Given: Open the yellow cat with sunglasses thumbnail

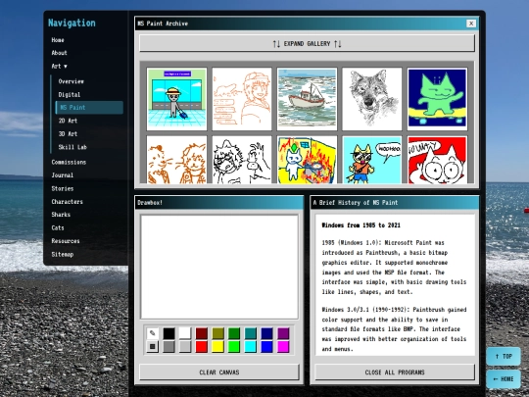Looking at the screenshot, I should tap(372, 160).
